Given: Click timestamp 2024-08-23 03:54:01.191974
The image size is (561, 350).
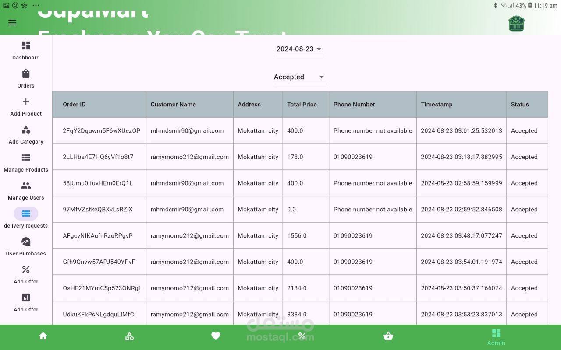Looking at the screenshot, I should (x=462, y=262).
